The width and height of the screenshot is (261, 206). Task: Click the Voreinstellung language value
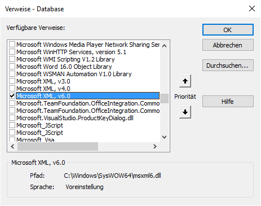pos(85,187)
